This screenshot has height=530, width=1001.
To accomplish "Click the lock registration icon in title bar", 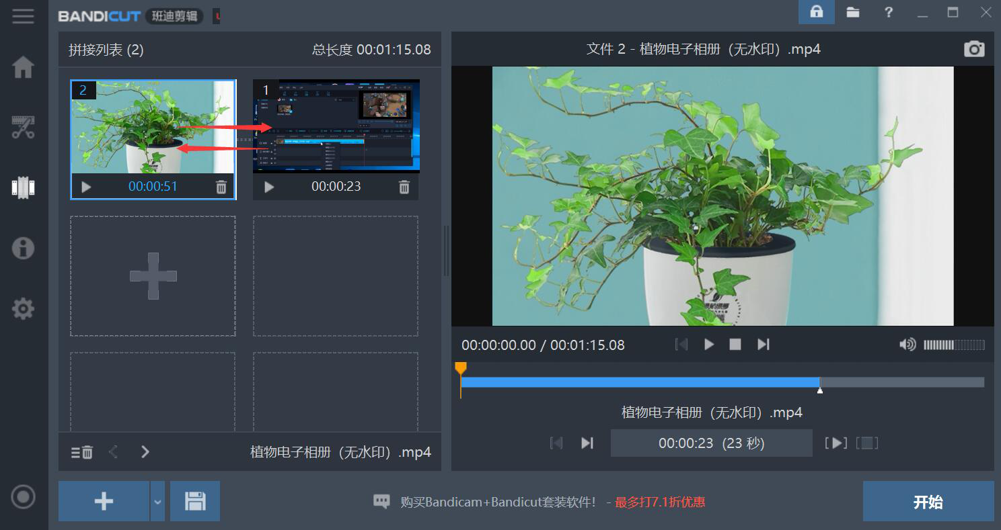I will pyautogui.click(x=817, y=12).
